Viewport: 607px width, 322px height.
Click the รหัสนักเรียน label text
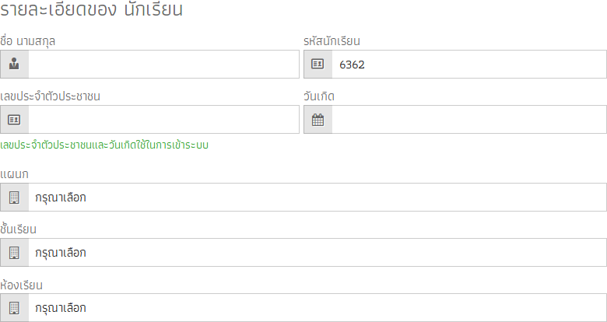[332, 41]
